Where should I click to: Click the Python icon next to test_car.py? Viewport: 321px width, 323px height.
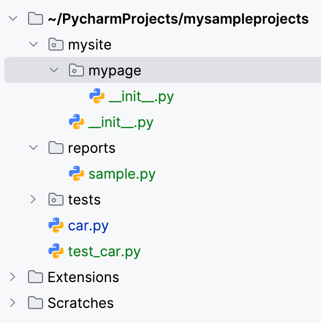56,251
